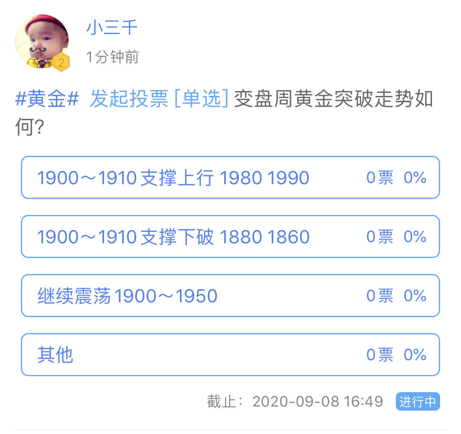This screenshot has width=461, height=434.
Task: Open the 小三千 profile avatar
Action: (42, 41)
